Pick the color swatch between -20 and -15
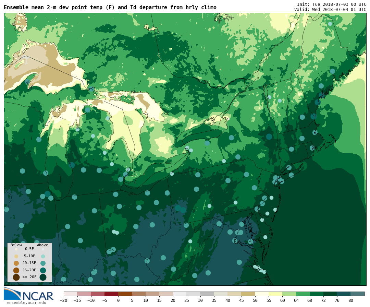370x307 pixels. click(x=71, y=294)
